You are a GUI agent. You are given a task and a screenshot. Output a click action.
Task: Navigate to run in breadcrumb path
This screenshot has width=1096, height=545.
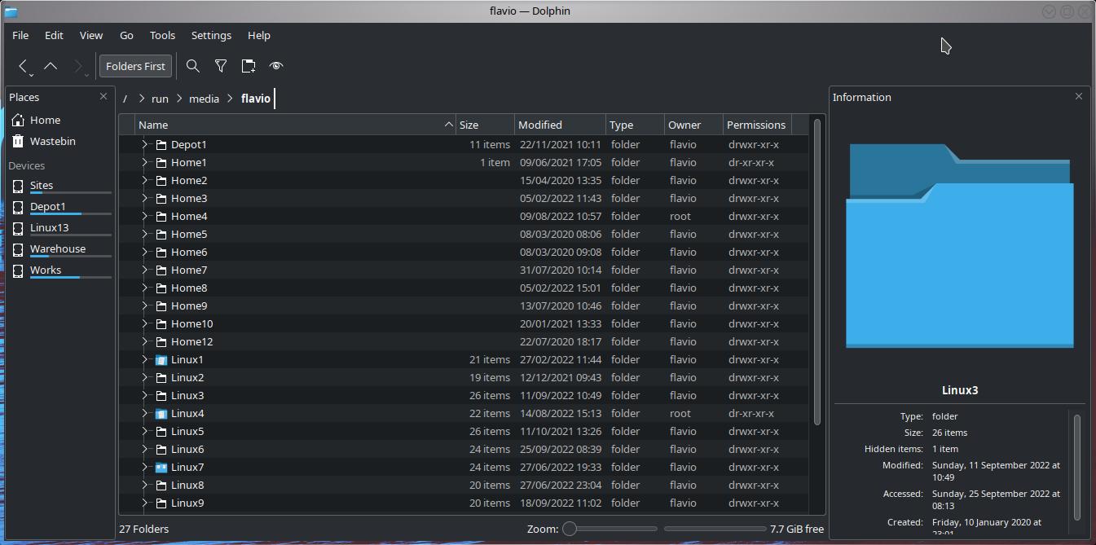coord(160,99)
